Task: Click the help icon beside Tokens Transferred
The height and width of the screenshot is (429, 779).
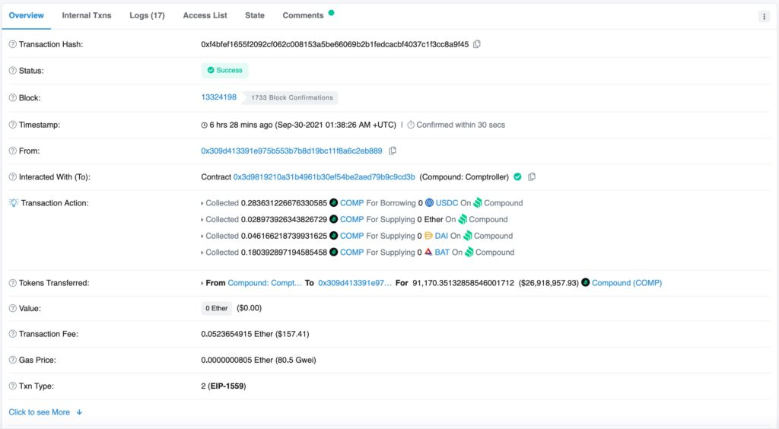Action: pos(13,283)
